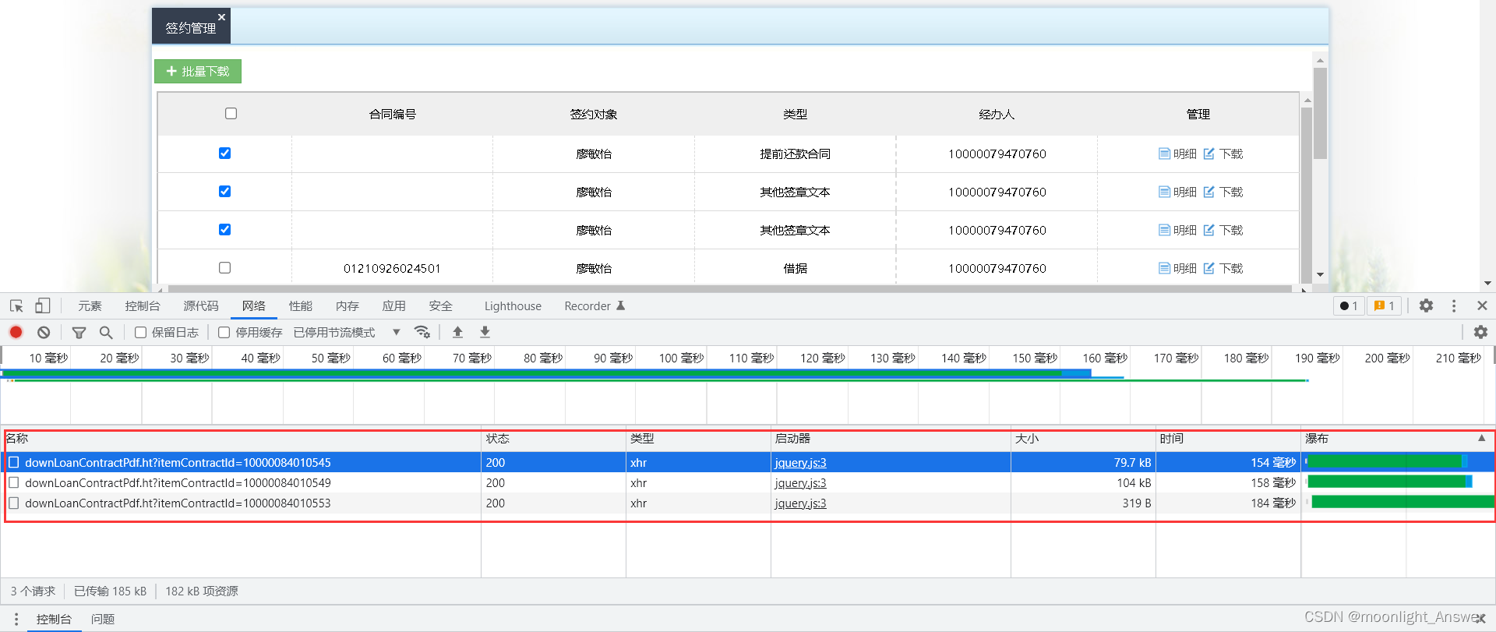Click the 批量下载 button
The height and width of the screenshot is (632, 1496).
click(x=198, y=71)
